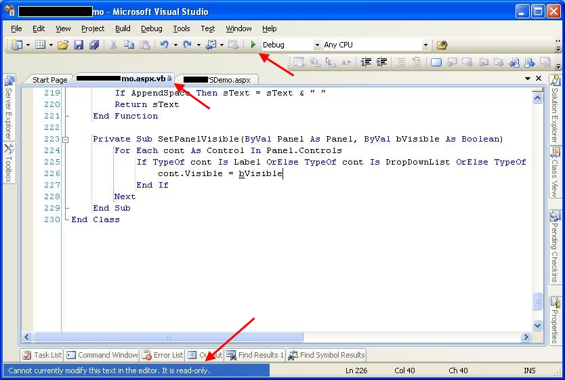The width and height of the screenshot is (565, 380).
Task: Expand the Solution Explorer side panel
Action: point(556,109)
